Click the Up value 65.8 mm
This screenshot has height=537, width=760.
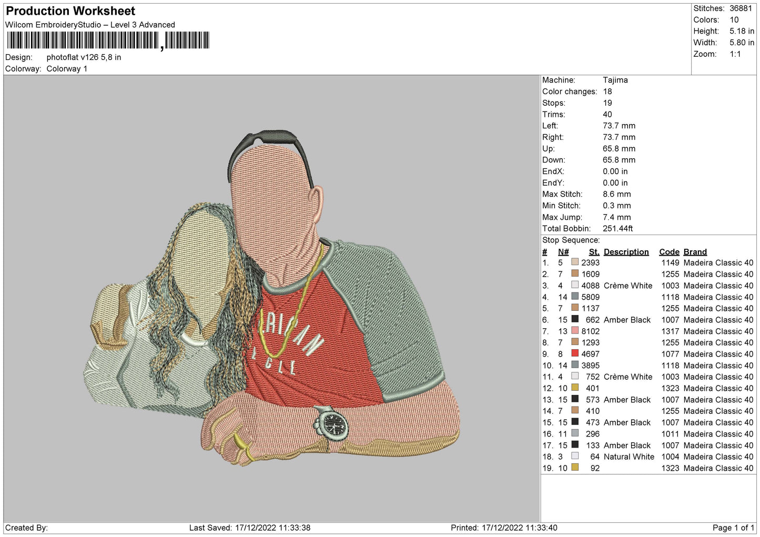click(619, 149)
